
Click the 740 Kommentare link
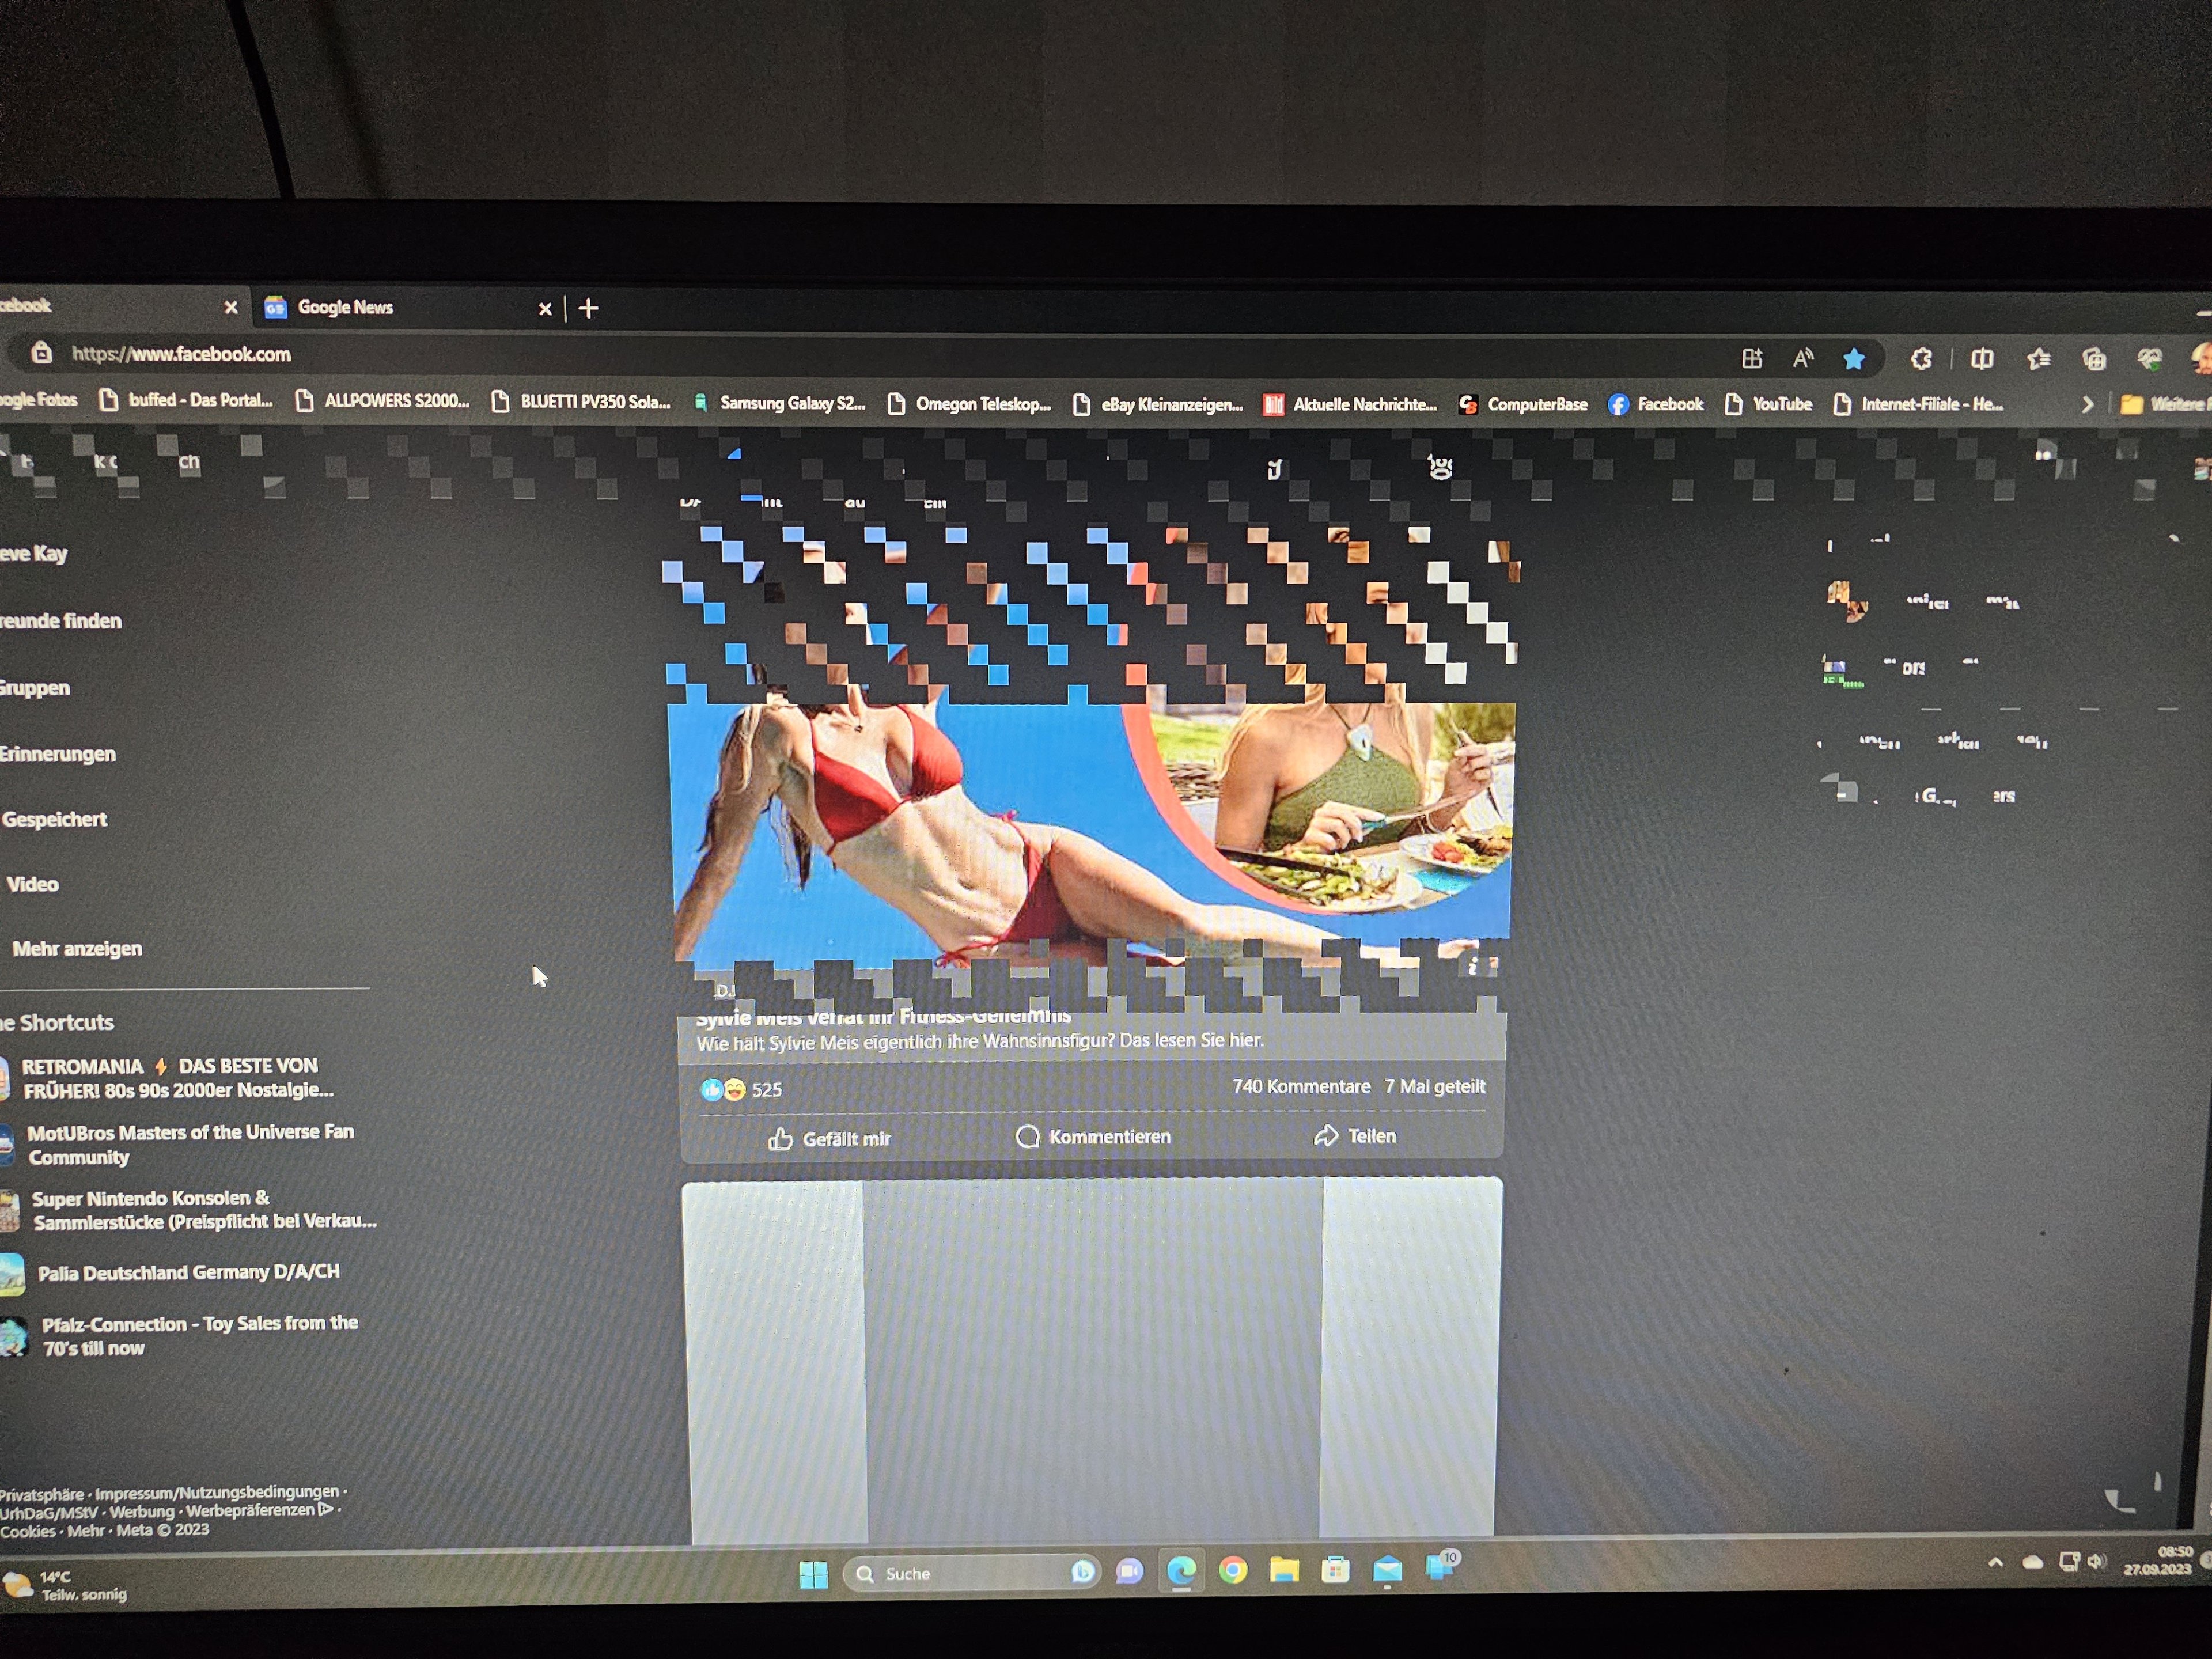point(1300,1087)
